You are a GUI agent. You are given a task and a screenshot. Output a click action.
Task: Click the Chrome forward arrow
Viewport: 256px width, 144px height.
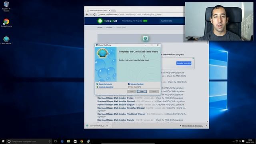(90, 14)
